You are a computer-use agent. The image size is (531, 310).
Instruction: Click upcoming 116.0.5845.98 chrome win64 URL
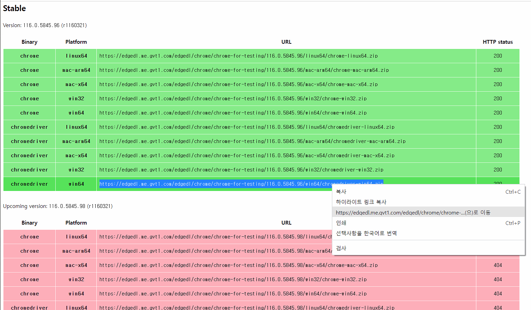[x=233, y=294]
